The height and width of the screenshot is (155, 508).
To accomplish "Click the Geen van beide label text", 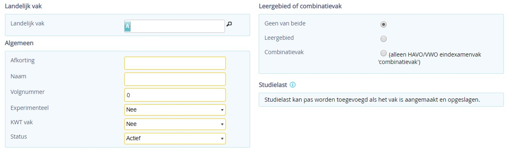I will [x=285, y=23].
